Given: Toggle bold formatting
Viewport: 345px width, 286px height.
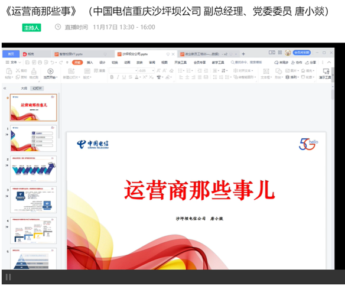Looking at the screenshot, I should coord(112,77).
